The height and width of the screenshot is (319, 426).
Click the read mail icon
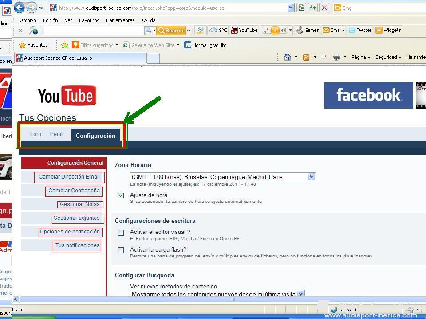click(324, 57)
